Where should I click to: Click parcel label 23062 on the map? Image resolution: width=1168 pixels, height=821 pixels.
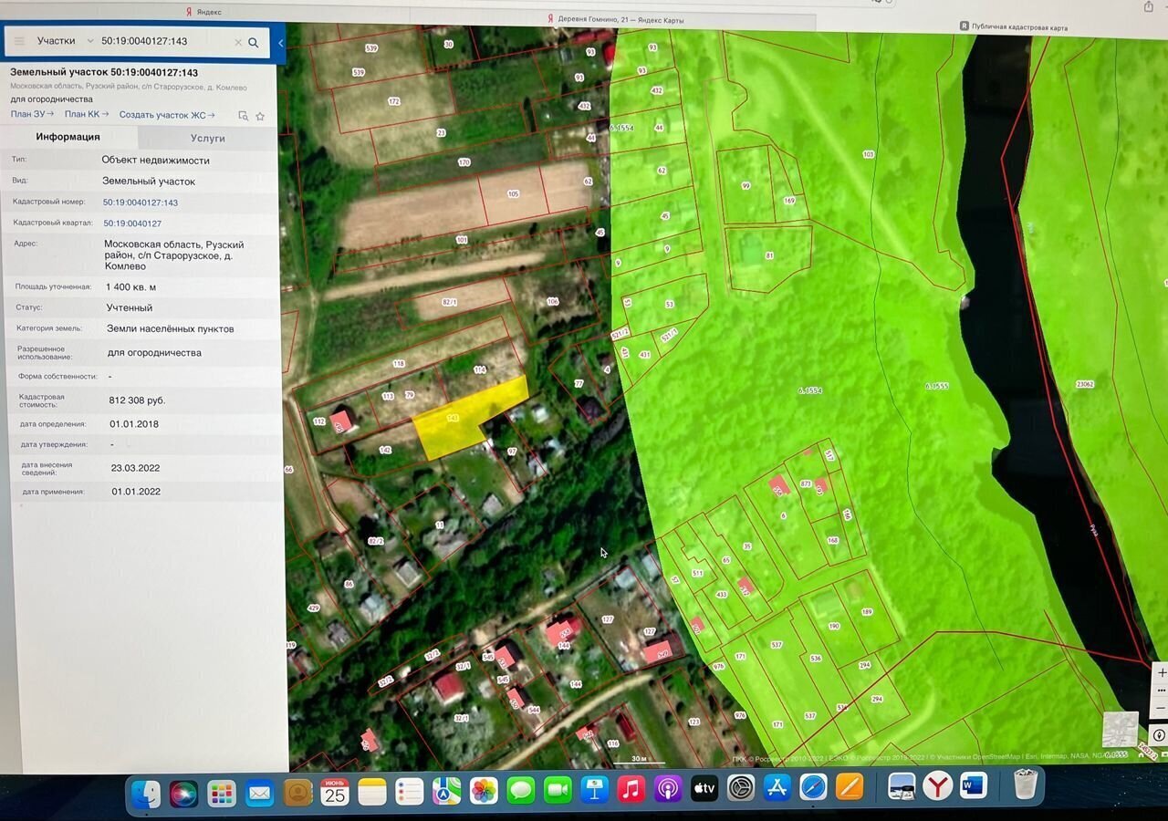pyautogui.click(x=1085, y=384)
